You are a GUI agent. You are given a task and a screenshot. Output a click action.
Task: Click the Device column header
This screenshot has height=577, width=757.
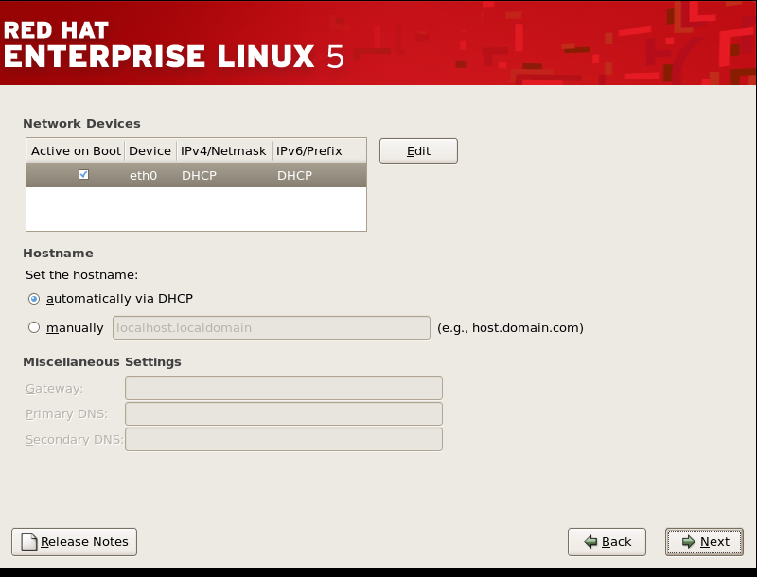(150, 150)
